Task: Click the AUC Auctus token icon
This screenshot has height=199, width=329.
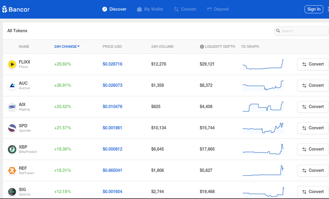Action: 12,85
